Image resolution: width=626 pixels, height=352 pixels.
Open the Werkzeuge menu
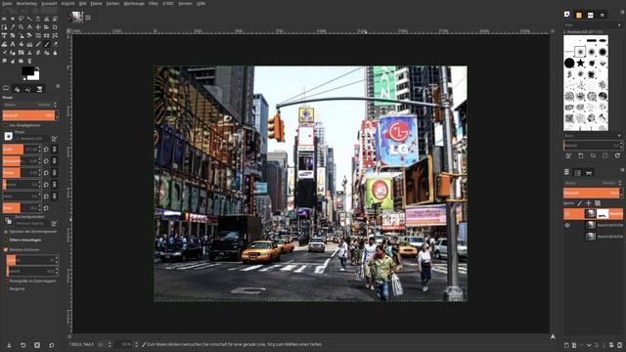pos(134,3)
